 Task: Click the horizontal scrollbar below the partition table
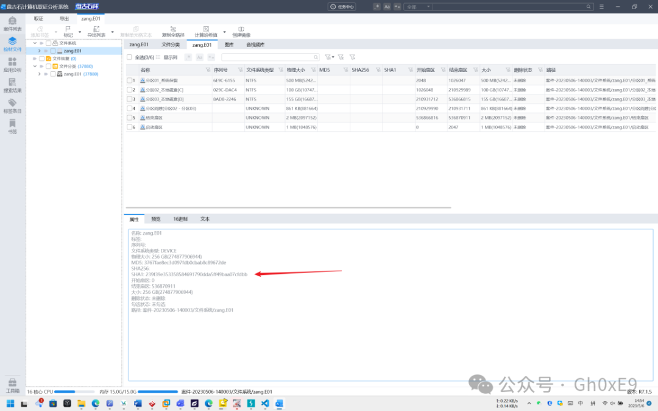click(288, 207)
